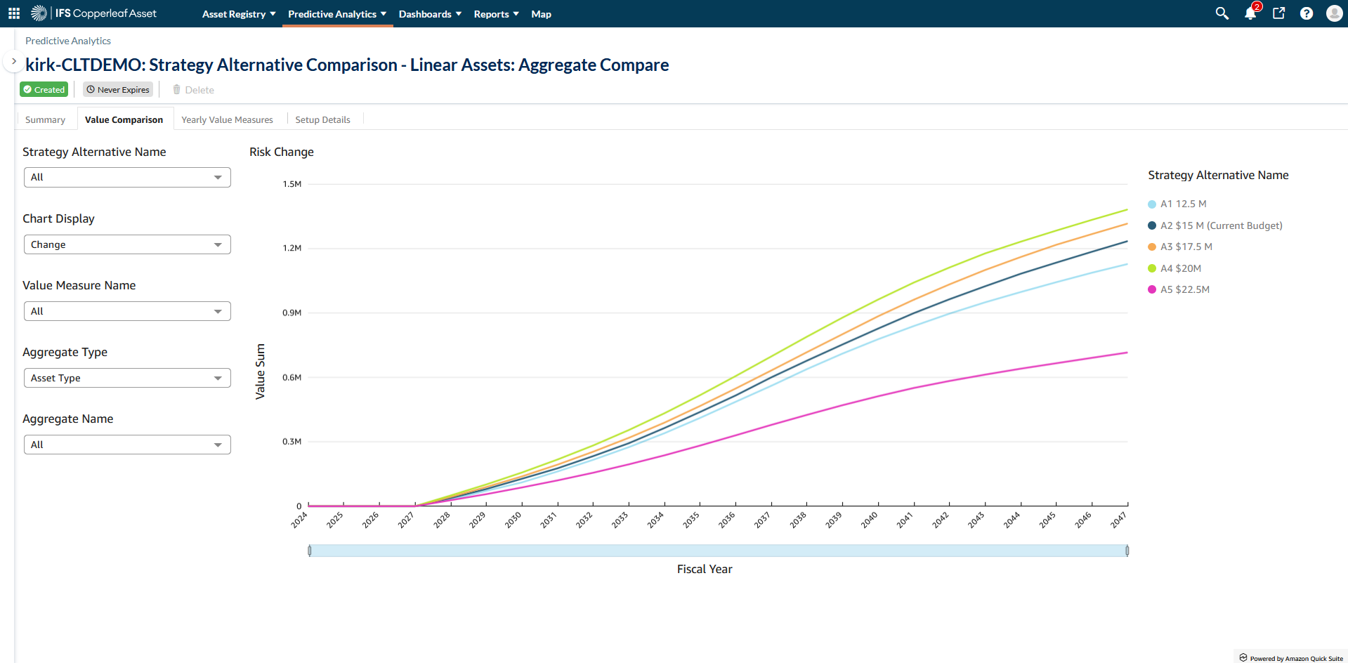Viewport: 1348px width, 663px height.
Task: Switch to Yearly Value Measures tab
Action: coord(227,120)
